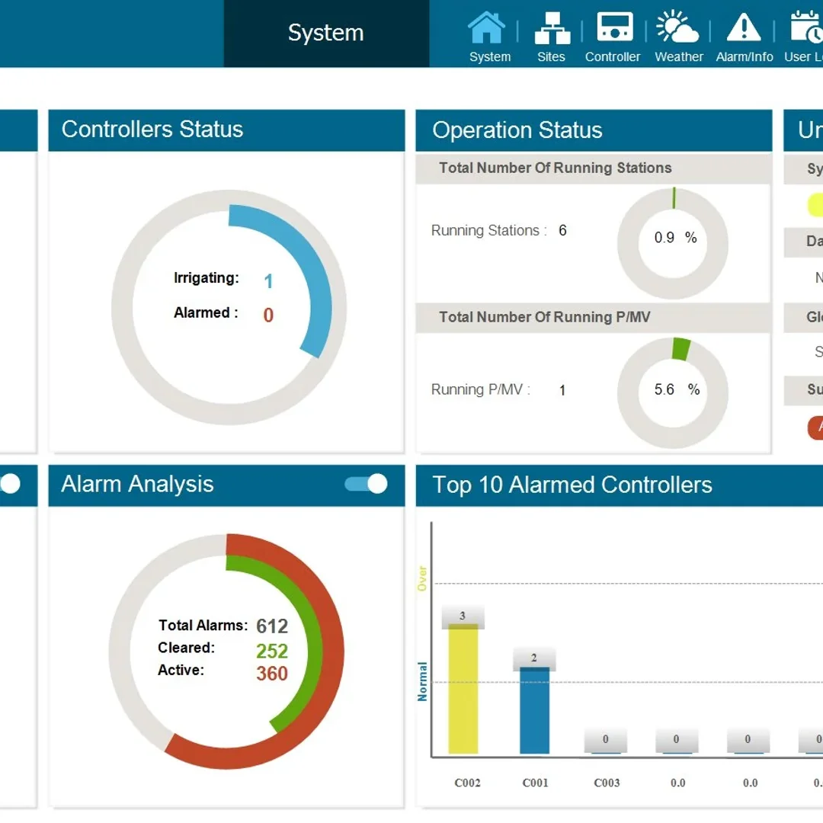Open the Alarm/Info page

(x=745, y=34)
